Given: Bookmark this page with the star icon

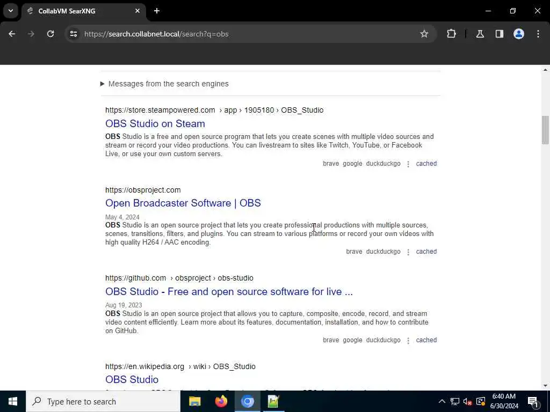Looking at the screenshot, I should (x=424, y=34).
